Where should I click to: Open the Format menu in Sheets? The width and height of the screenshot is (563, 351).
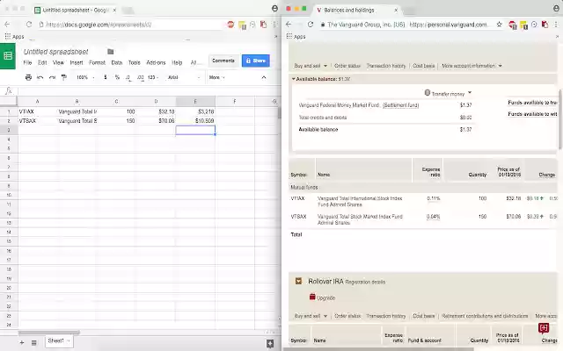[97, 62]
